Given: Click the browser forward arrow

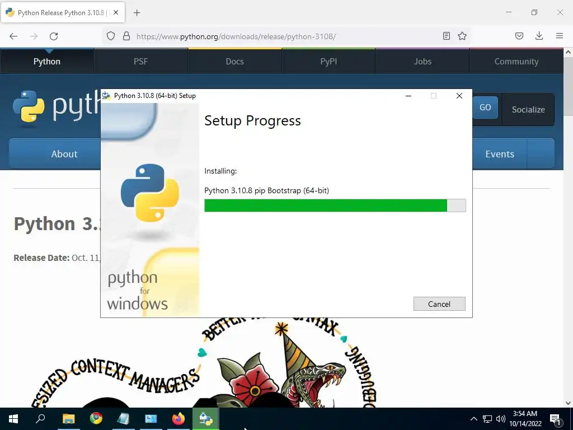Looking at the screenshot, I should [34, 36].
